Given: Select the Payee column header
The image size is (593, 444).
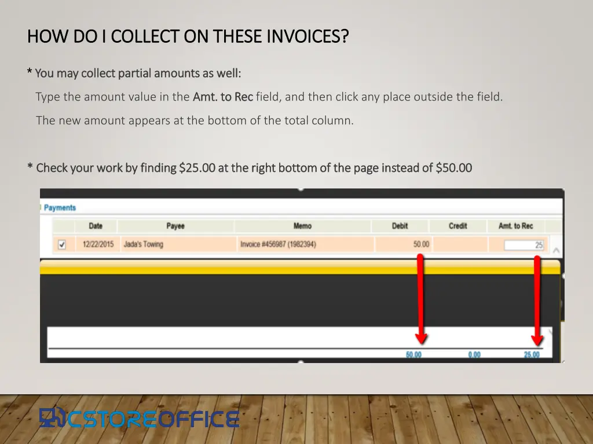Looking at the screenshot, I should pos(175,226).
